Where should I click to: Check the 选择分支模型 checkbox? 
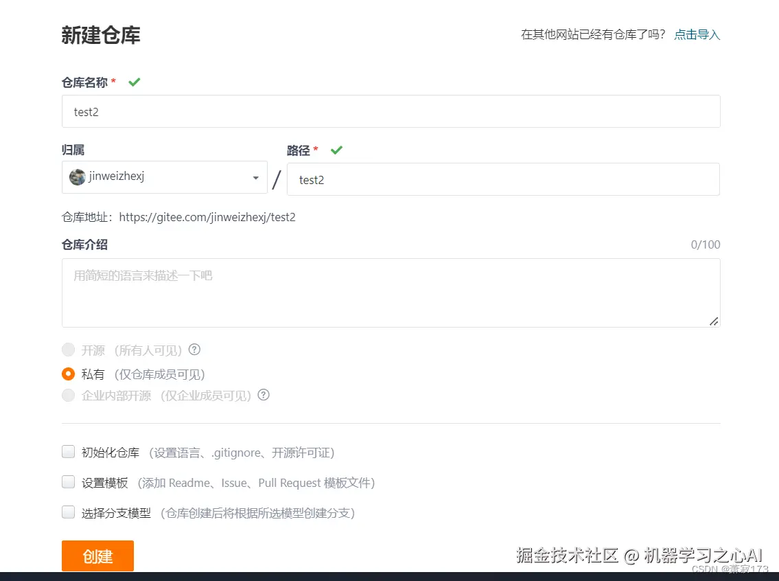coord(68,512)
